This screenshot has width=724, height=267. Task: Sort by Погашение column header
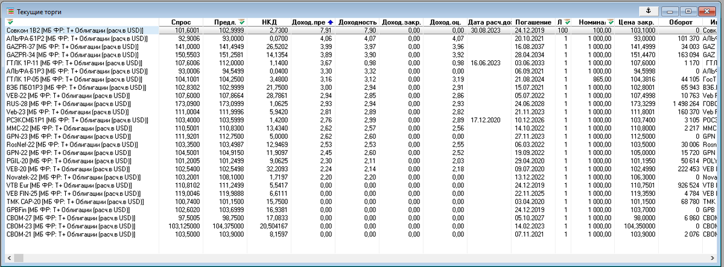tap(533, 22)
